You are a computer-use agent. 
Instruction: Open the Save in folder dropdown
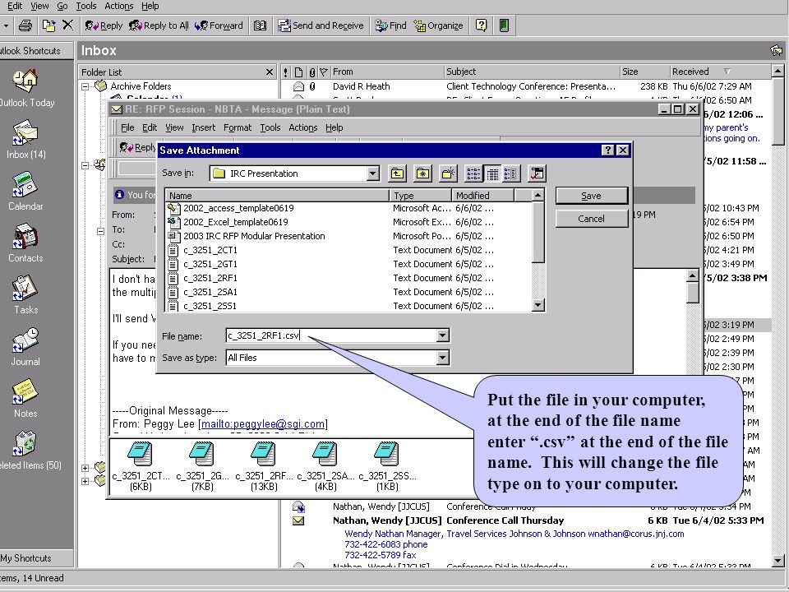tap(373, 173)
